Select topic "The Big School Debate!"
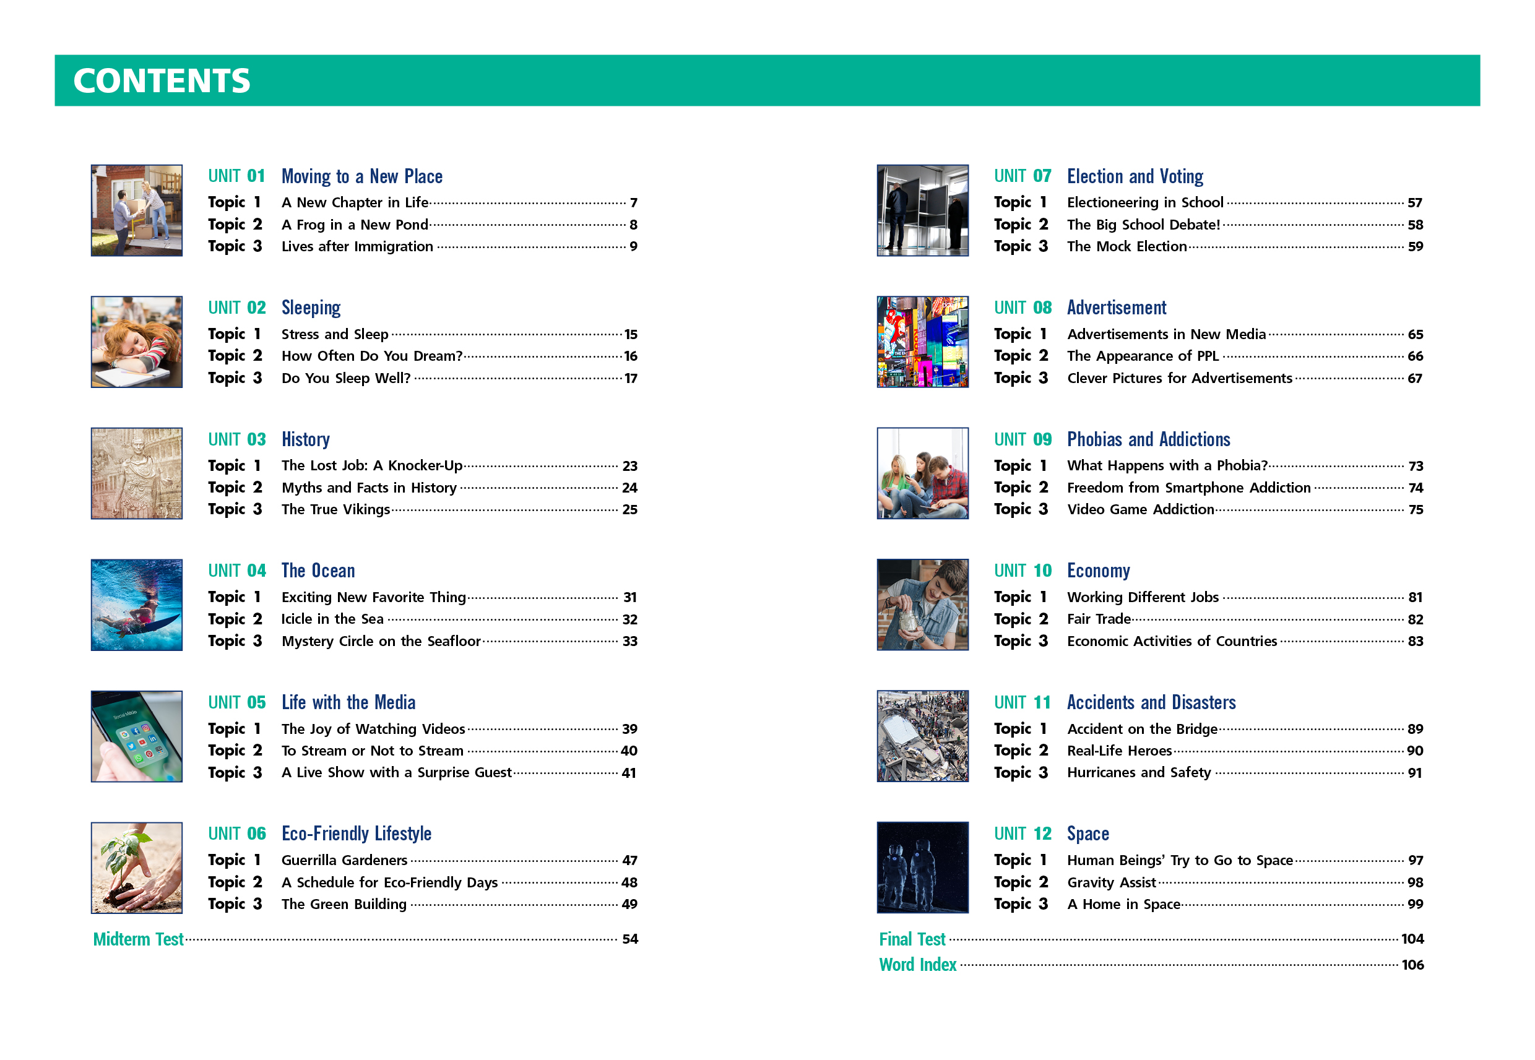Viewport: 1535px width, 1060px height. click(1144, 225)
